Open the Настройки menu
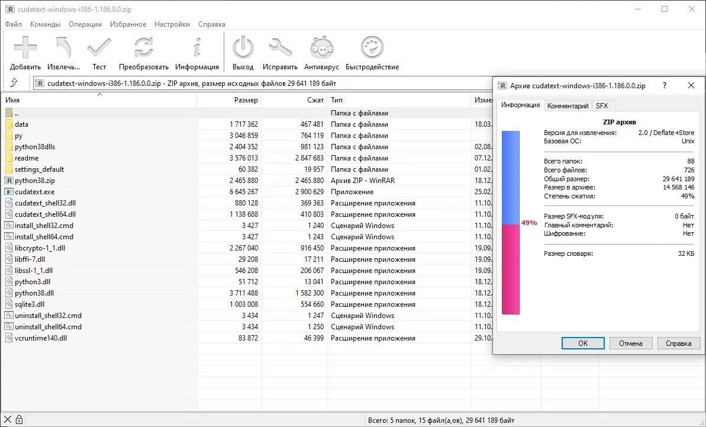Screen dimensions: 706x427 pyautogui.click(x=172, y=24)
